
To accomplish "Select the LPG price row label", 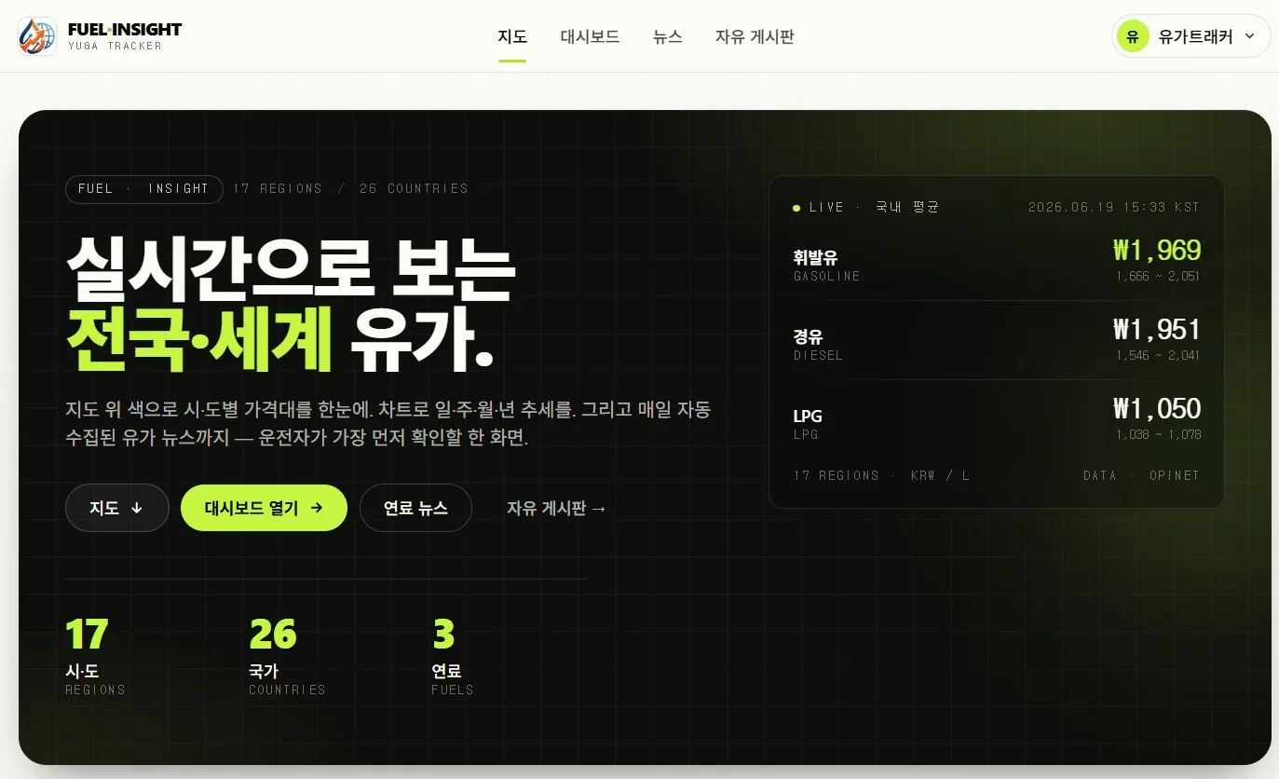I will pos(808,423).
